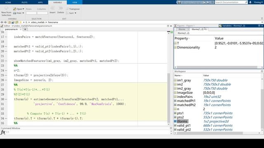Select the Dimensionality property row
Screen dimensions: 264x148
click(x=219, y=48)
